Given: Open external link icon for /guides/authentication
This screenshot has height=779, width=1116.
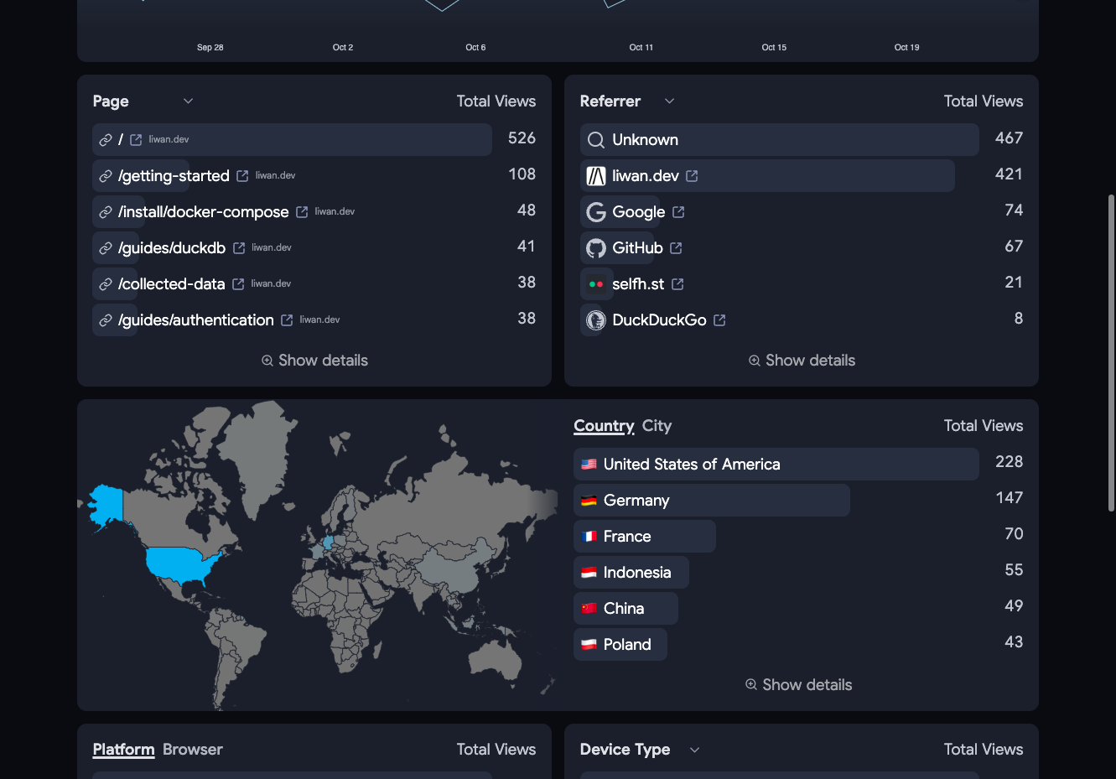Looking at the screenshot, I should [287, 320].
